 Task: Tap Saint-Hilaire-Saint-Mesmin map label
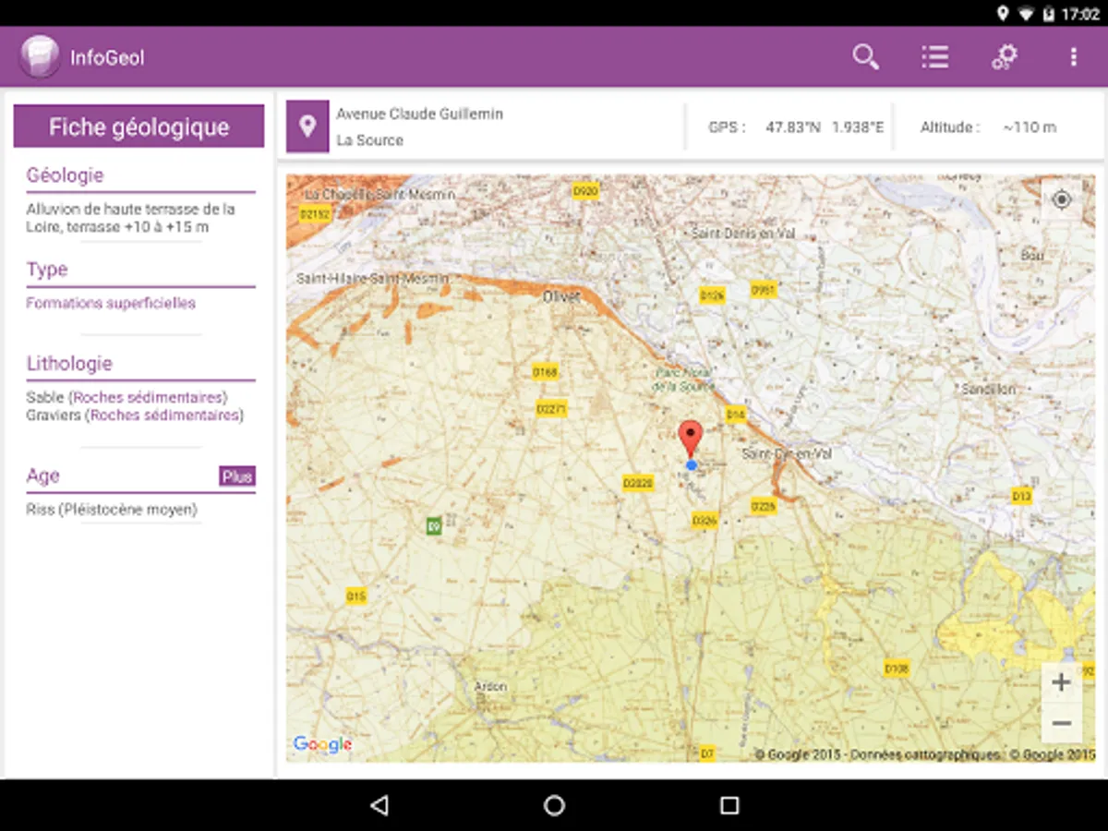(372, 278)
